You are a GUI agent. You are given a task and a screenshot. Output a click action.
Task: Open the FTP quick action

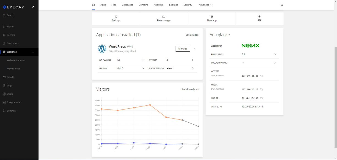tap(259, 19)
